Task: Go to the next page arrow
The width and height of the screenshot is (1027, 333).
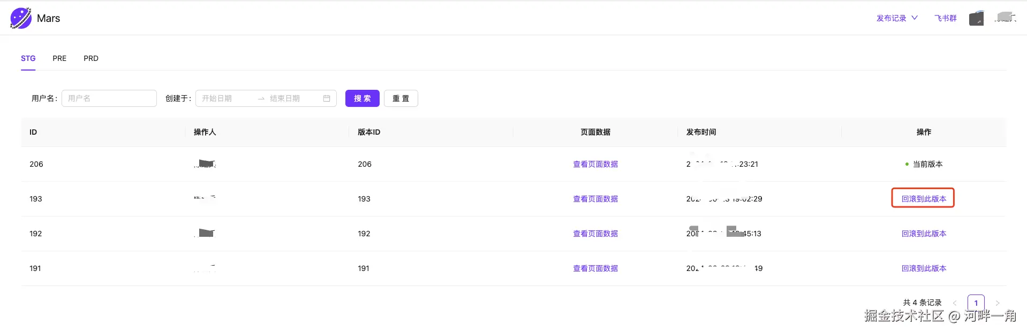Action: tap(998, 303)
